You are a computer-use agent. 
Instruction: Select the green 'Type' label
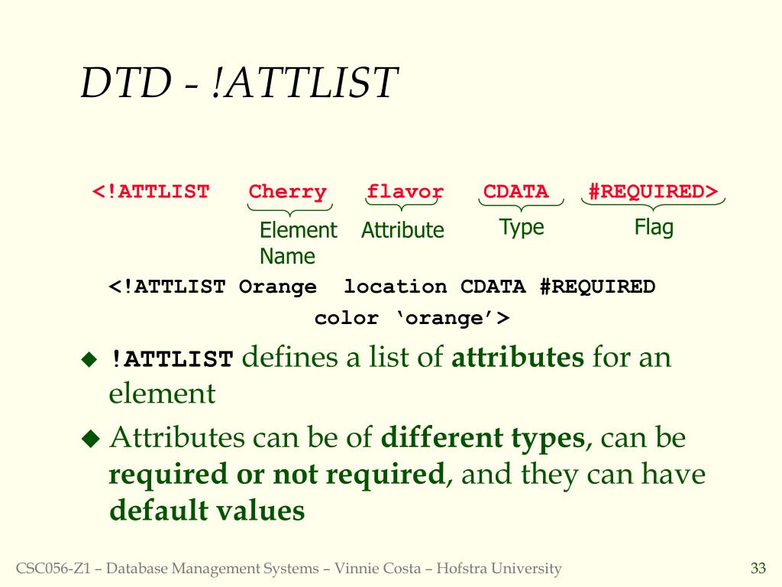coord(522,228)
